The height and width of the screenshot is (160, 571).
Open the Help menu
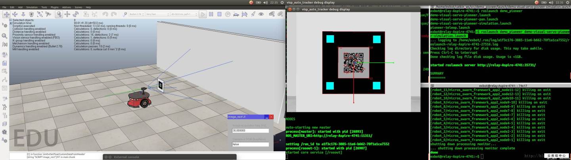coord(88,7)
